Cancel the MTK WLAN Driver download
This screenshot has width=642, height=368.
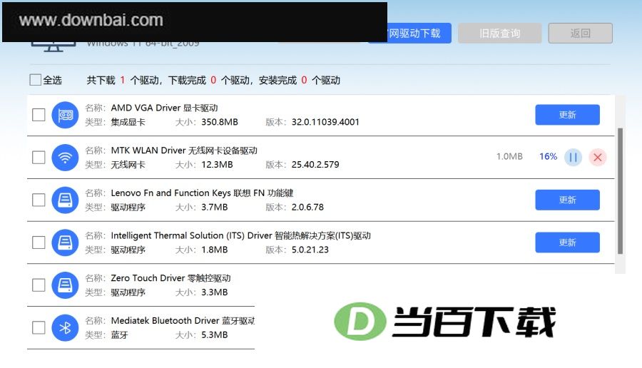coord(597,157)
